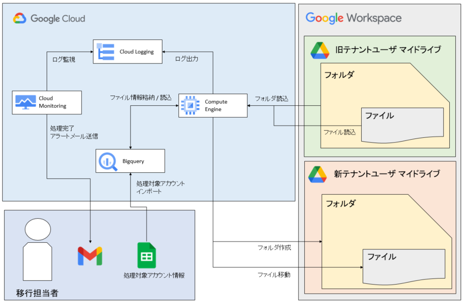
Task: Click the Google Cloud logo icon
Action: (x=20, y=18)
